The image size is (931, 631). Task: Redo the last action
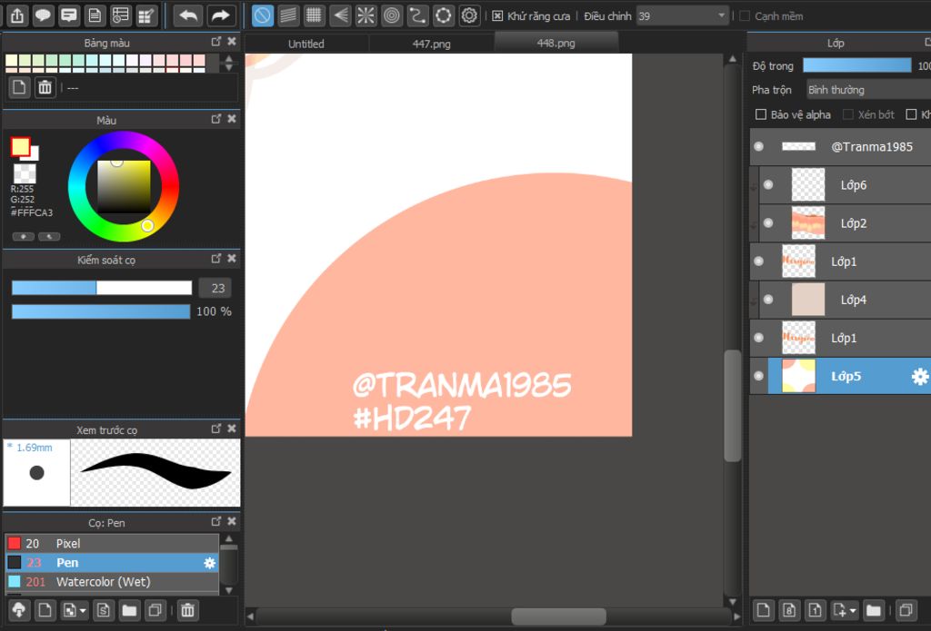click(221, 15)
